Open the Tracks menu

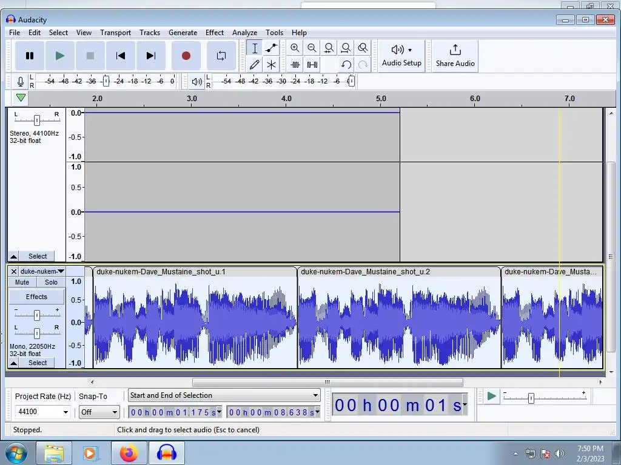(x=150, y=33)
